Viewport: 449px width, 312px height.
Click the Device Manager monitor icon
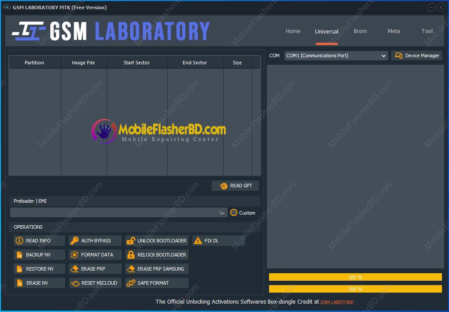pyautogui.click(x=399, y=56)
